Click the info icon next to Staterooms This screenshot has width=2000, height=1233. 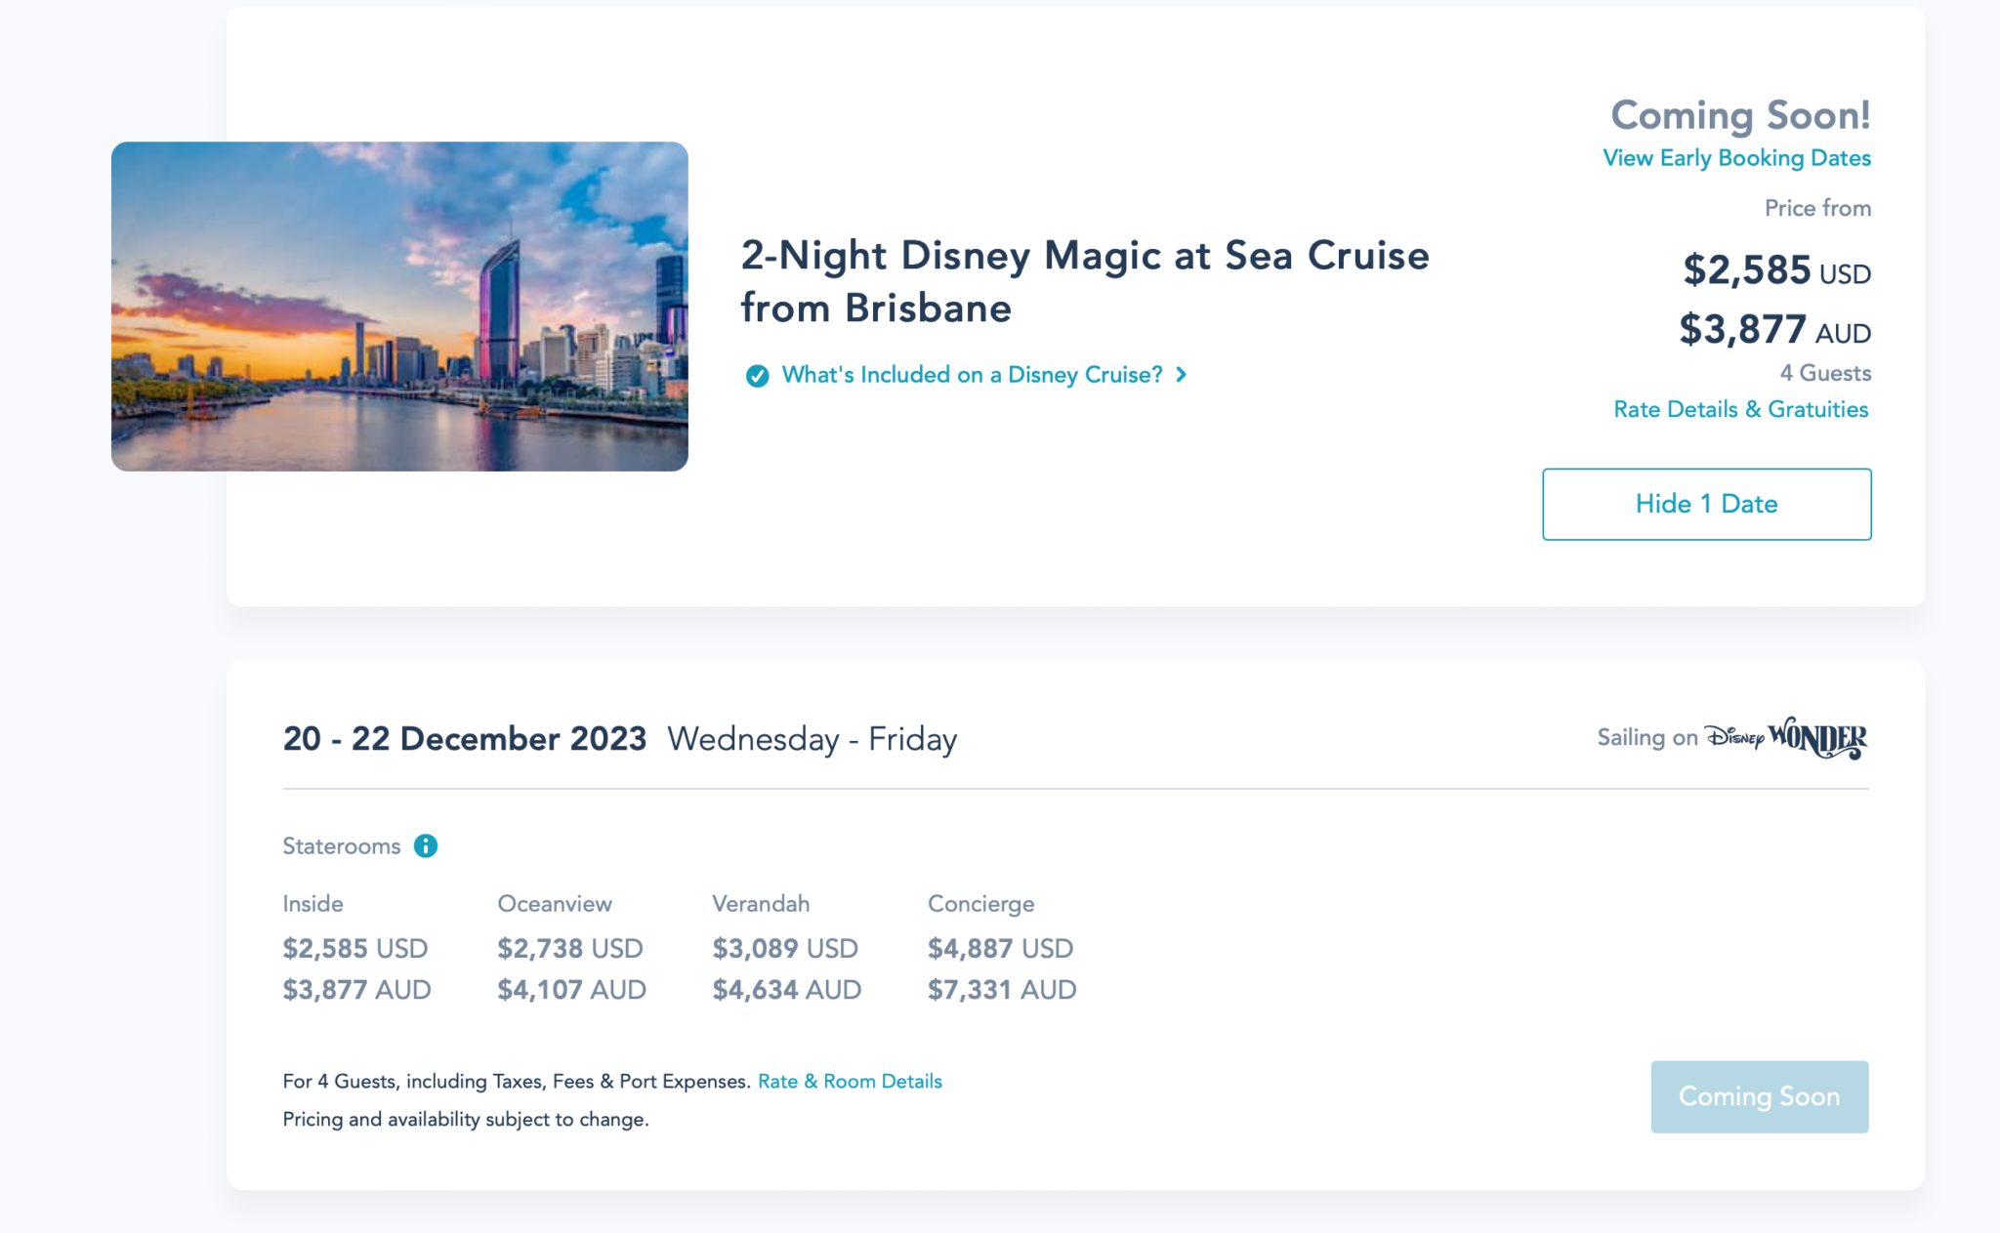(426, 846)
